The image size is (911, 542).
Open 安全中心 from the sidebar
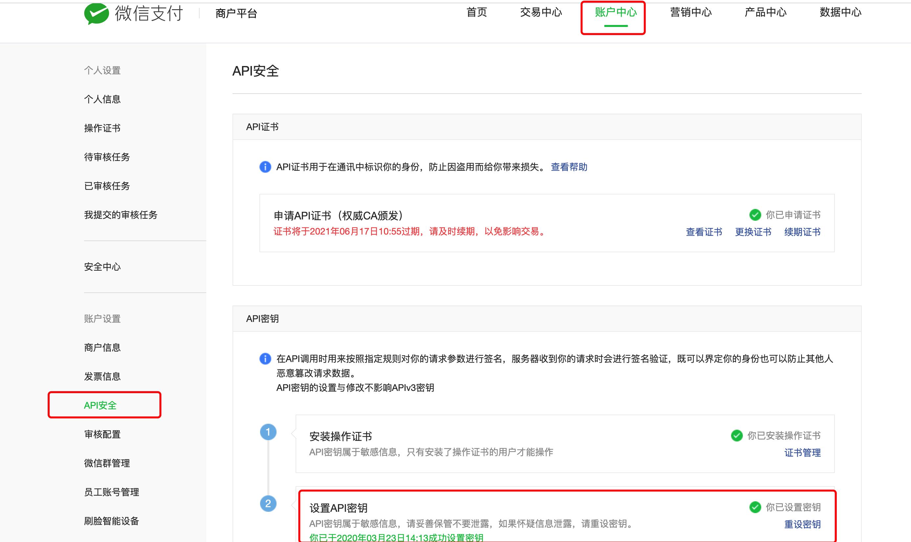(102, 267)
